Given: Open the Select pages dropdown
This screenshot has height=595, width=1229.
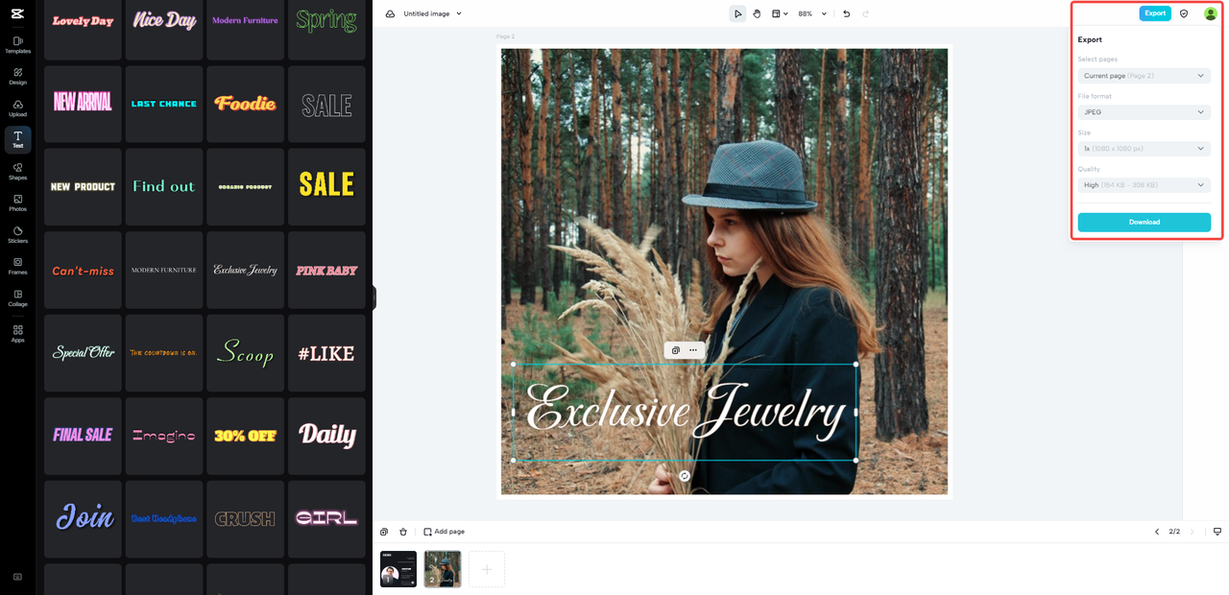Looking at the screenshot, I should [1144, 76].
